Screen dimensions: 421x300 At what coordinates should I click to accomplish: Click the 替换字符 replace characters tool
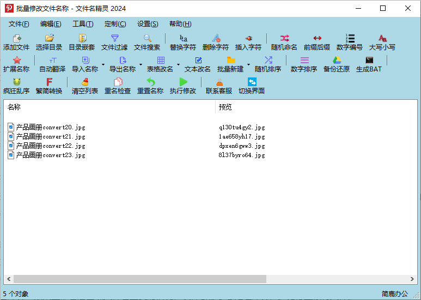point(183,42)
